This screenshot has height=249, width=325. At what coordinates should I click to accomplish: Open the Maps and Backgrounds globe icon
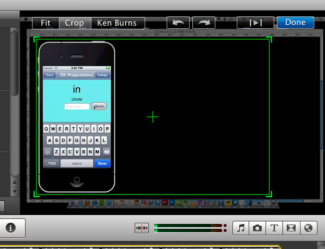pos(309,228)
